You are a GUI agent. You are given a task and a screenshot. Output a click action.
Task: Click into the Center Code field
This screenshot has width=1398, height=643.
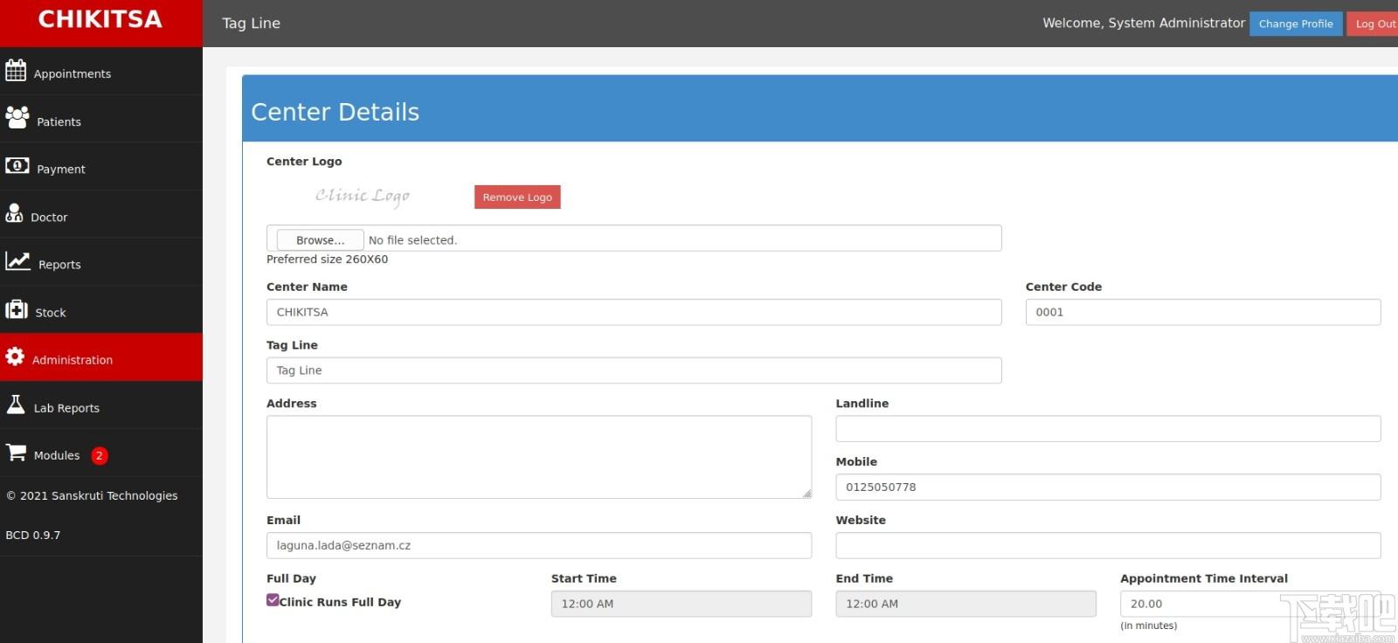pos(1203,312)
